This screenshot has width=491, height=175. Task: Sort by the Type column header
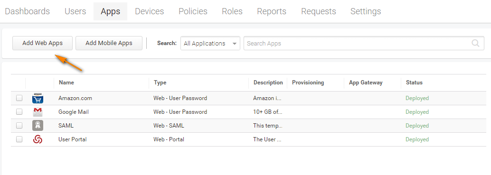(x=160, y=83)
